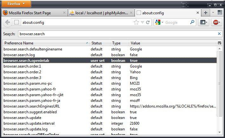Close the about:config tab
This screenshot has height=138, width=225.
(198, 13)
